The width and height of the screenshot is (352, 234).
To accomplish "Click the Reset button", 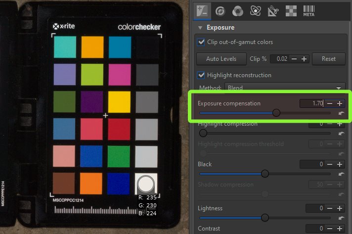I will pos(328,59).
